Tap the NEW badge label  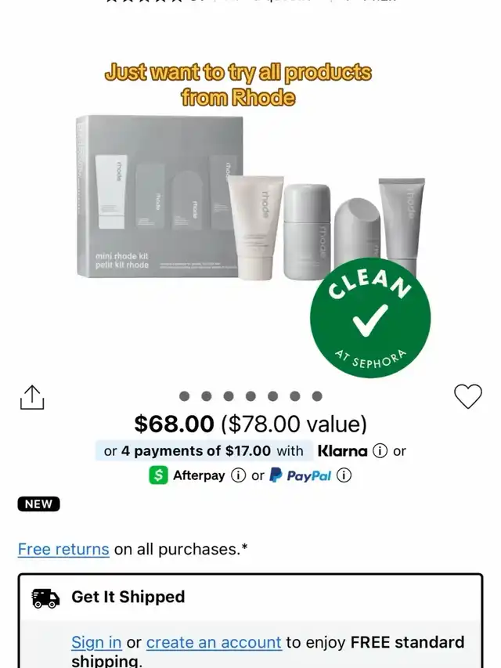(x=39, y=504)
